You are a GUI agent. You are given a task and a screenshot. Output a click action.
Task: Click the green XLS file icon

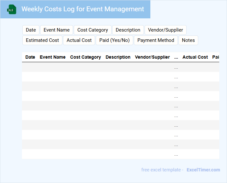[x=12, y=9]
